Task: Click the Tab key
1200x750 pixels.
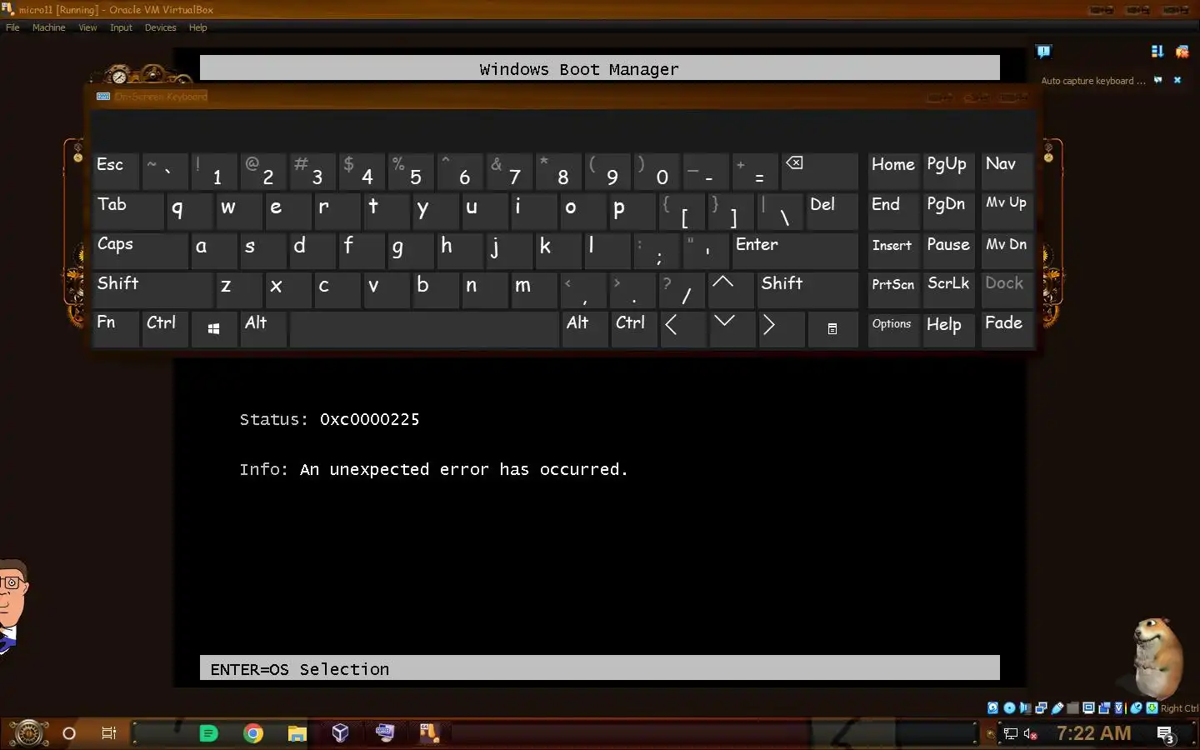Action: pos(127,210)
